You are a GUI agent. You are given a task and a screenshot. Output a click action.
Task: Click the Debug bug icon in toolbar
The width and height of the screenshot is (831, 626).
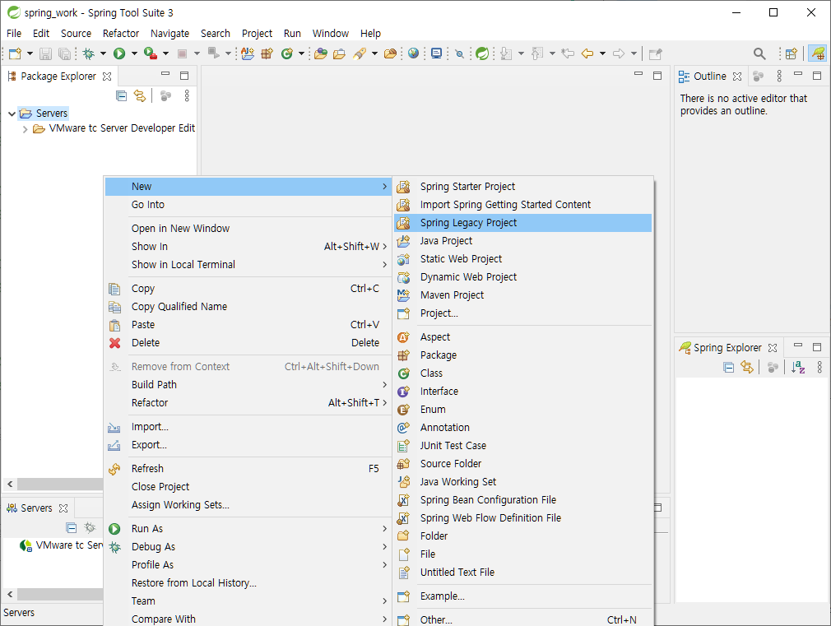(x=89, y=53)
